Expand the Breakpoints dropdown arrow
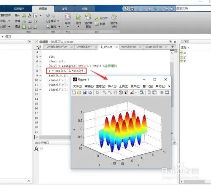Viewport: 211px width, 185px height. tap(68, 27)
